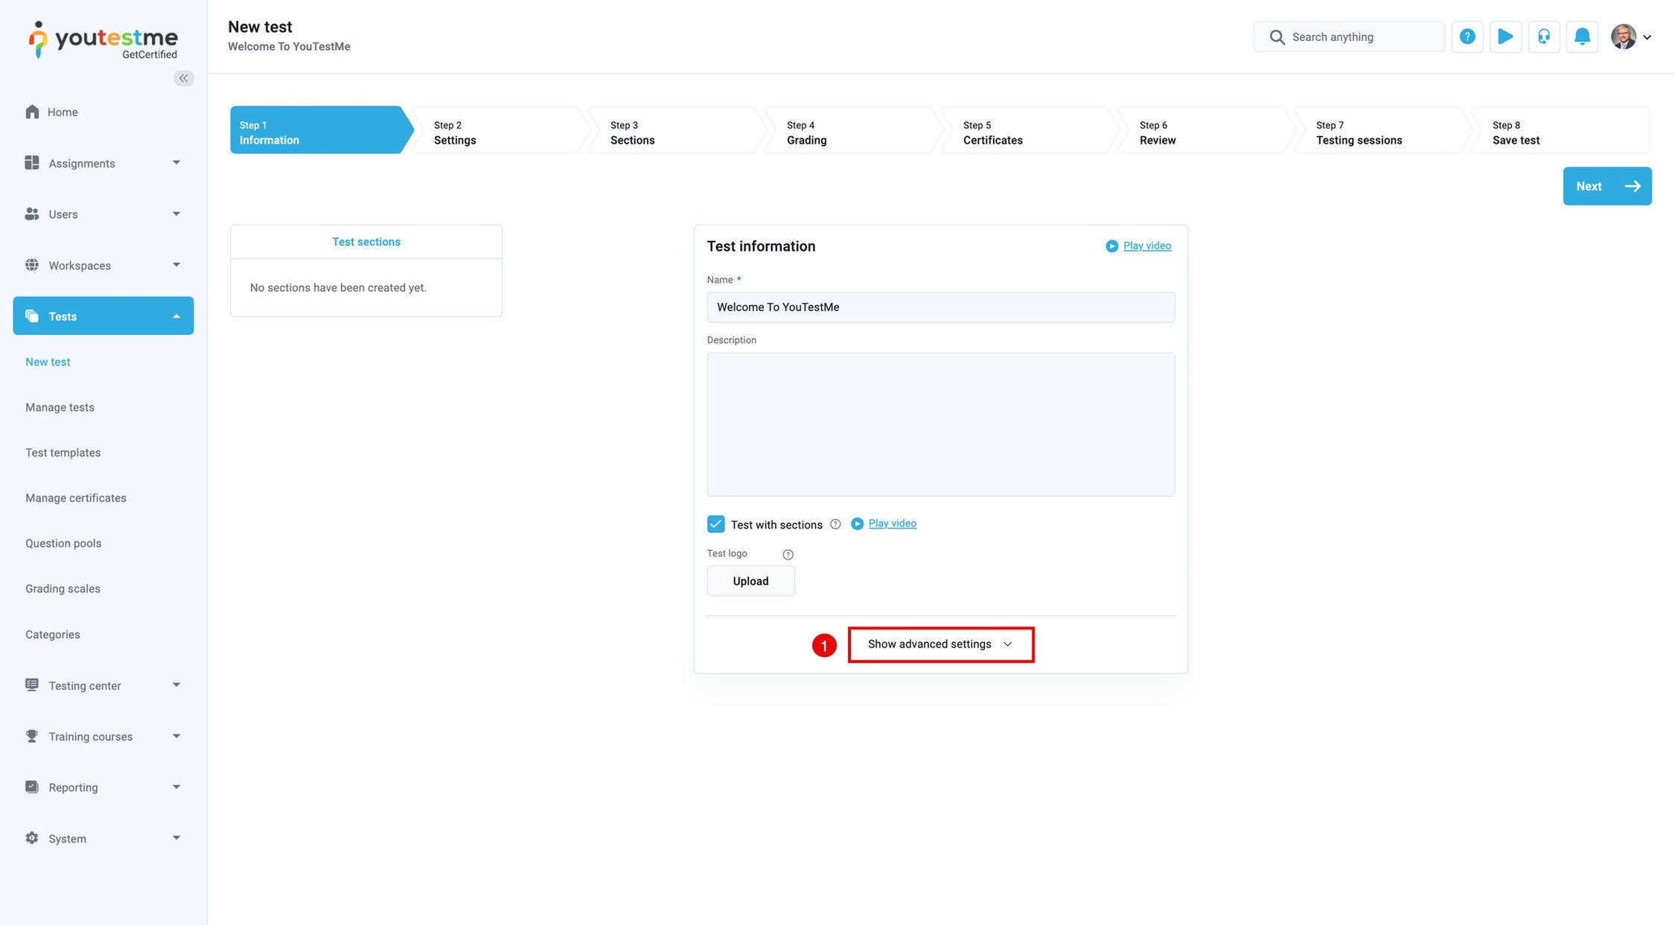Click the test Name input field
This screenshot has height=925, width=1675.
tap(940, 307)
